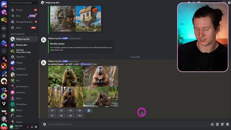Open the J server icon
Viewport: 231px width, 130px height.
coord(4,51)
